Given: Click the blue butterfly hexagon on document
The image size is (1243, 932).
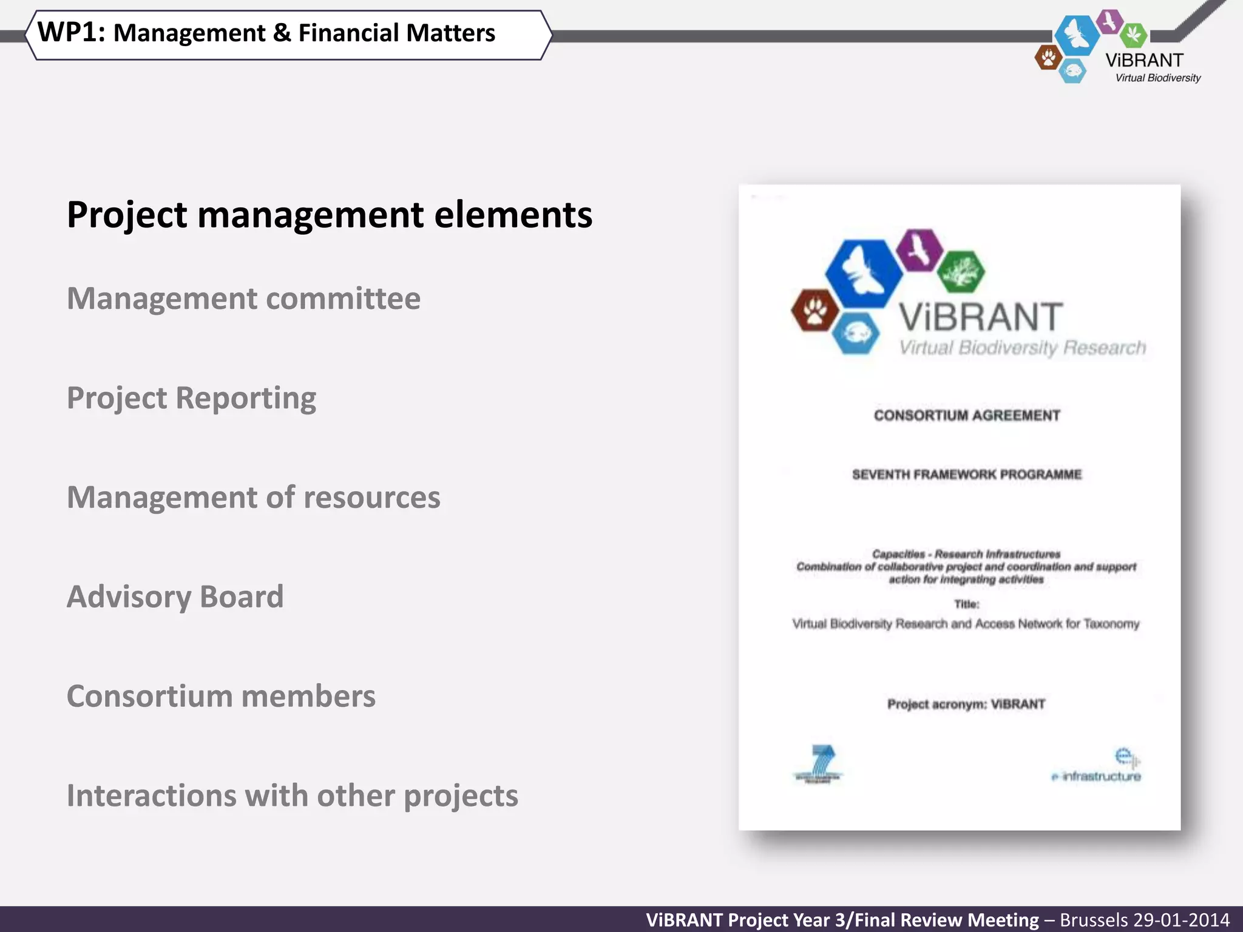Looking at the screenshot, I should pyautogui.click(x=864, y=273).
